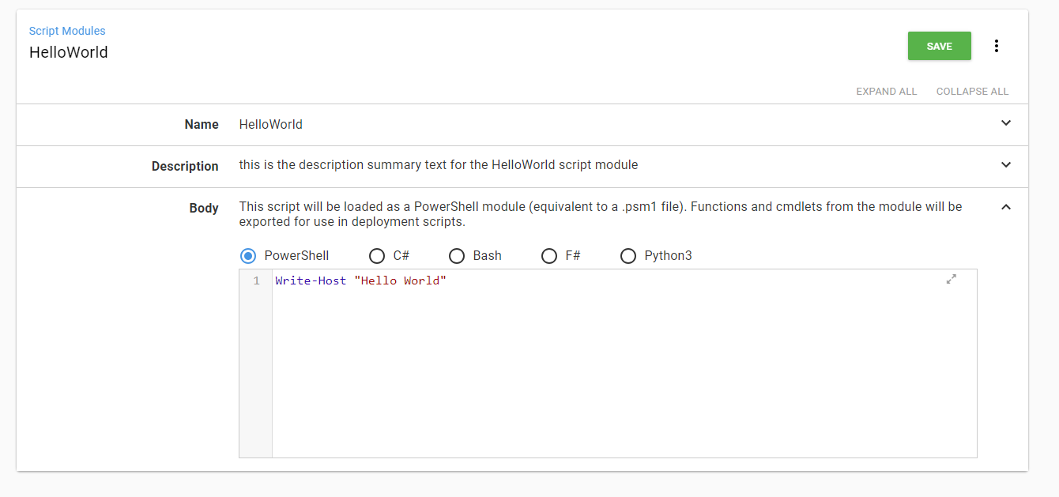Open the overflow menu next to Save
This screenshot has width=1059, height=497.
click(x=997, y=46)
